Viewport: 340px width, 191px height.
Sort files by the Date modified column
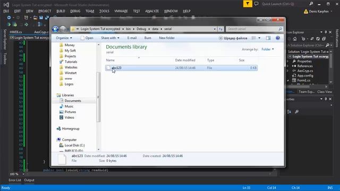[x=185, y=60]
